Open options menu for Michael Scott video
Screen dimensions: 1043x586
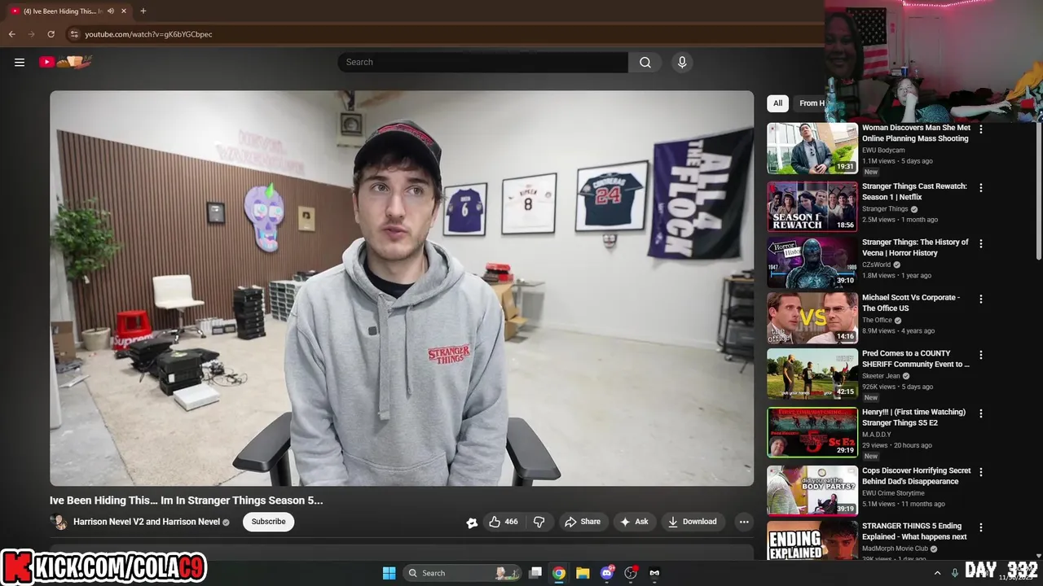click(x=981, y=300)
